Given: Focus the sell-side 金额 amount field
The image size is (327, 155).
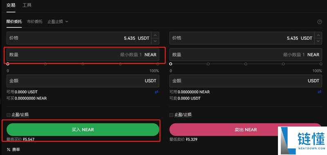Looking at the screenshot, I should point(246,81).
